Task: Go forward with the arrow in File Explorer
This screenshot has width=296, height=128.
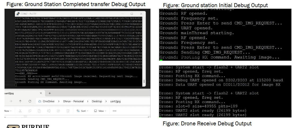Action: [11, 101]
